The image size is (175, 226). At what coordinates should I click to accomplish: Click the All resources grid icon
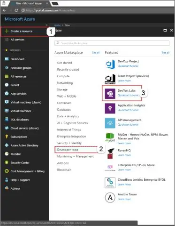click(x=7, y=76)
